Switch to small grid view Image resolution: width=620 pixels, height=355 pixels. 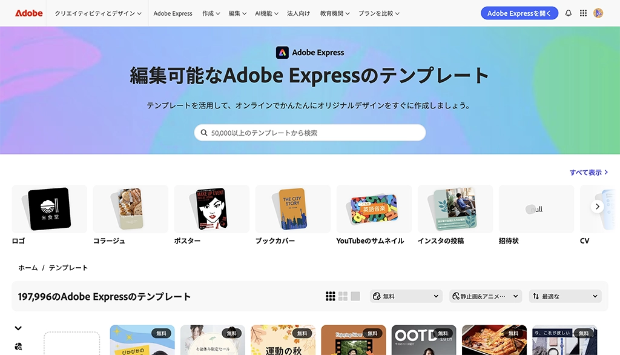pyautogui.click(x=330, y=296)
